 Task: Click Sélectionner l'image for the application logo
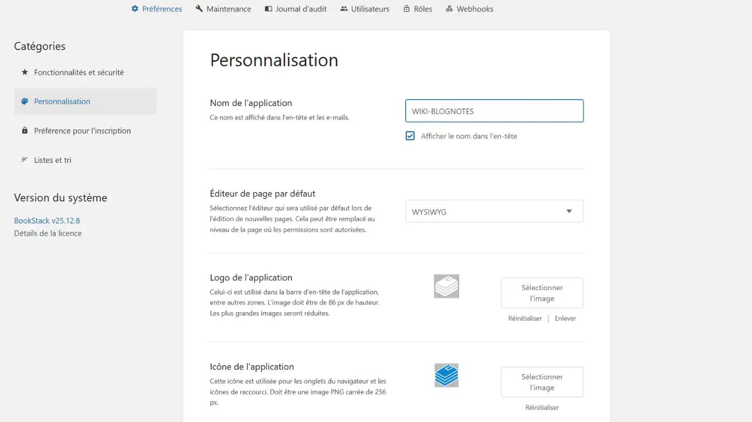[542, 292]
